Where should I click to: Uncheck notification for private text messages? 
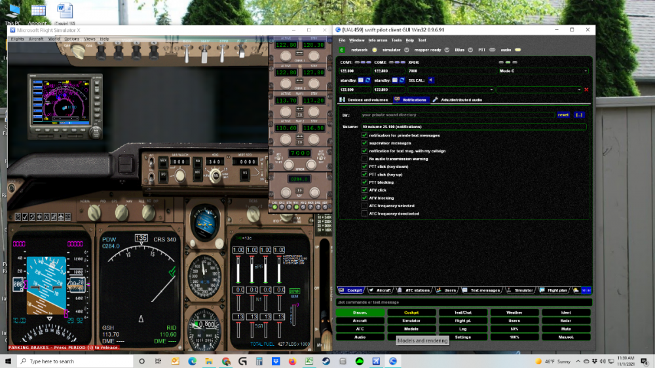click(365, 135)
